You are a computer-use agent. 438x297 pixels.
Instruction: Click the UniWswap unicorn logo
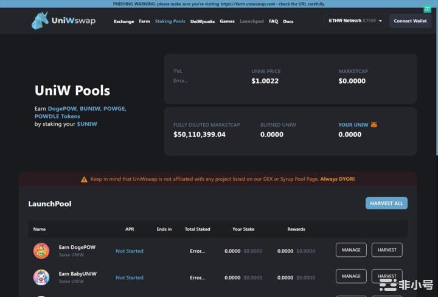40,21
